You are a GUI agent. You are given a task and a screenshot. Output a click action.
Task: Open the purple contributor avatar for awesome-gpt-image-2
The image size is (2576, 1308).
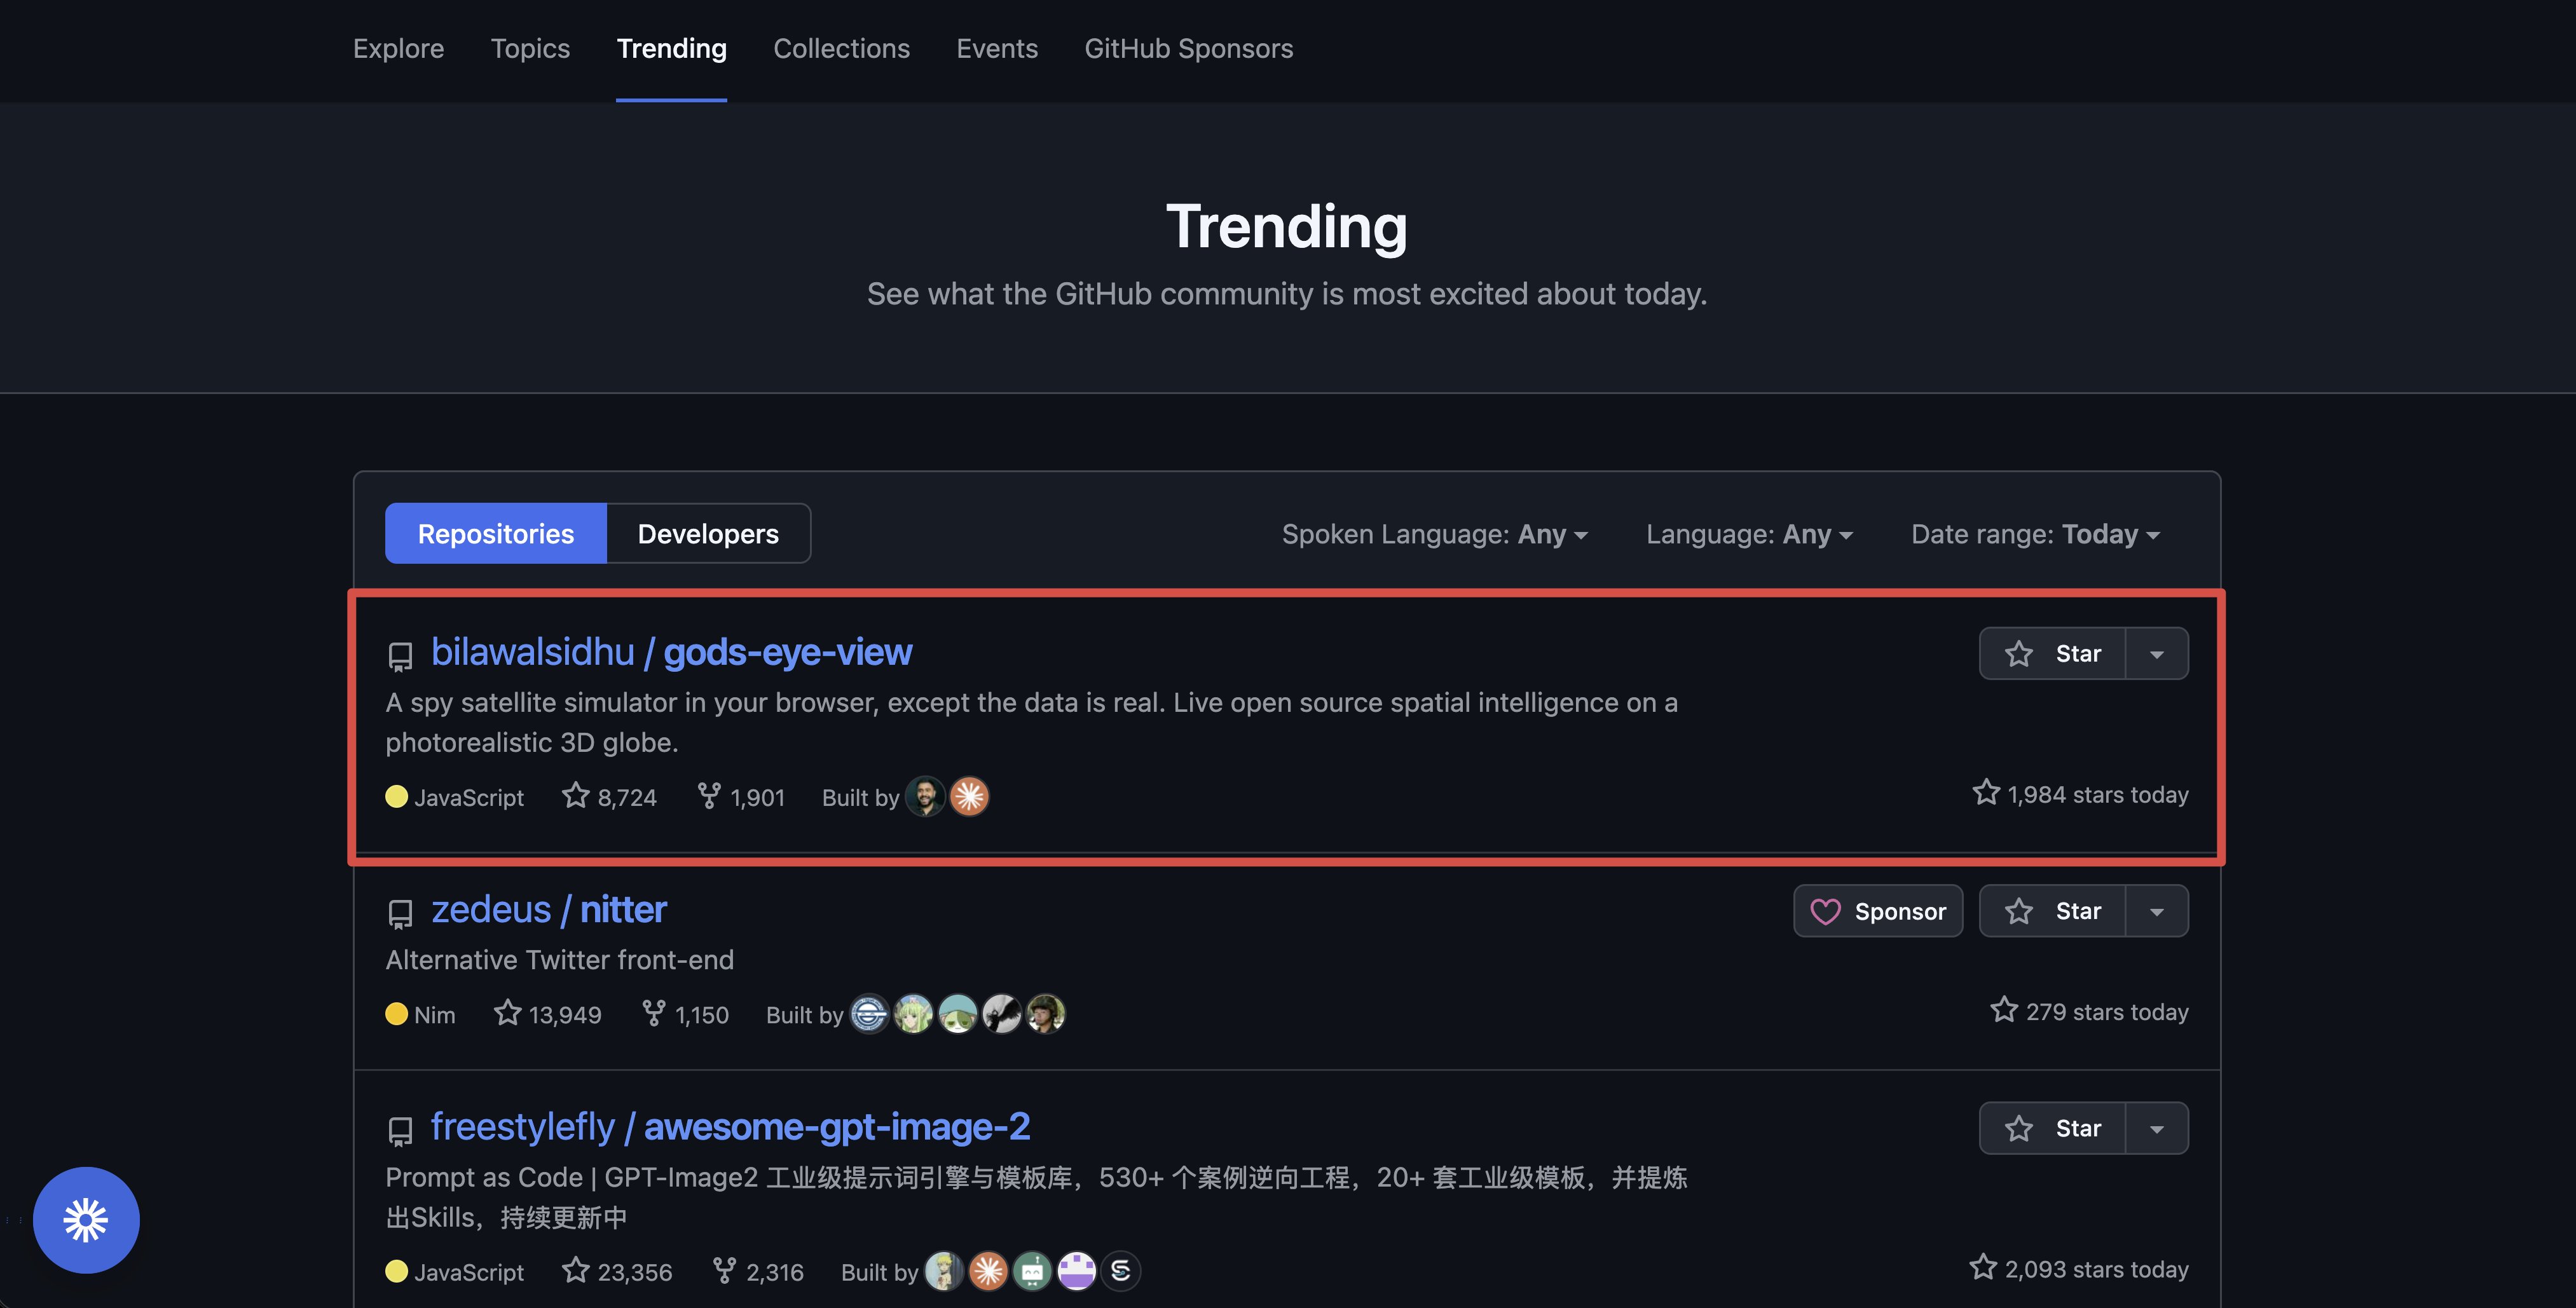tap(1076, 1271)
